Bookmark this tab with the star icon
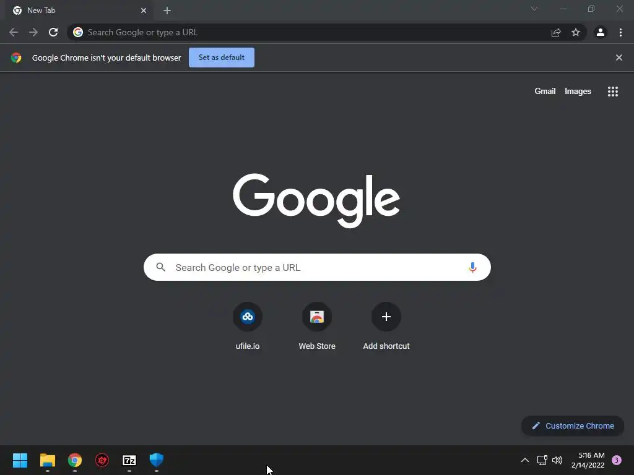This screenshot has height=475, width=634. (x=576, y=32)
